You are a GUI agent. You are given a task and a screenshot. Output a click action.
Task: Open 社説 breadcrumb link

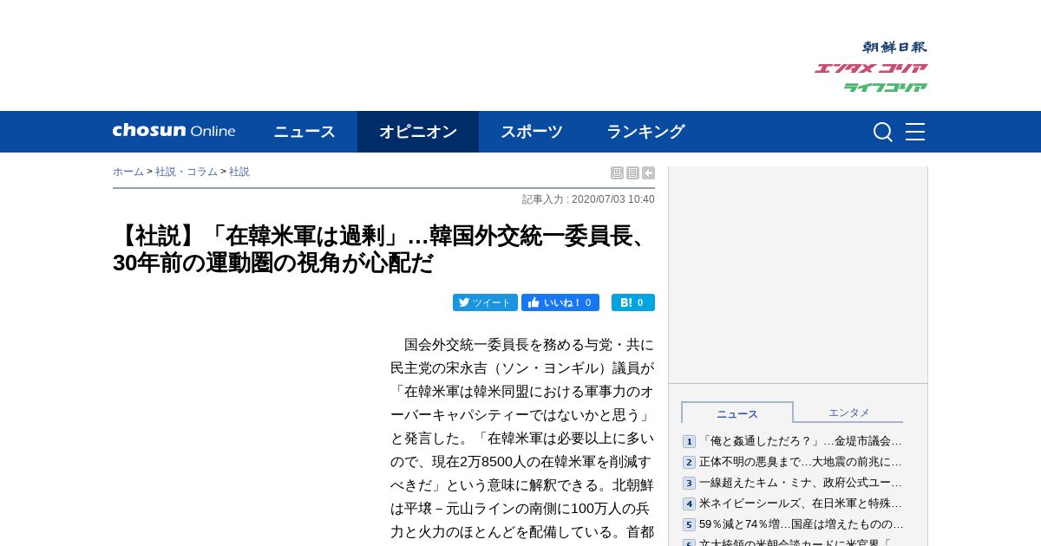coord(239,172)
